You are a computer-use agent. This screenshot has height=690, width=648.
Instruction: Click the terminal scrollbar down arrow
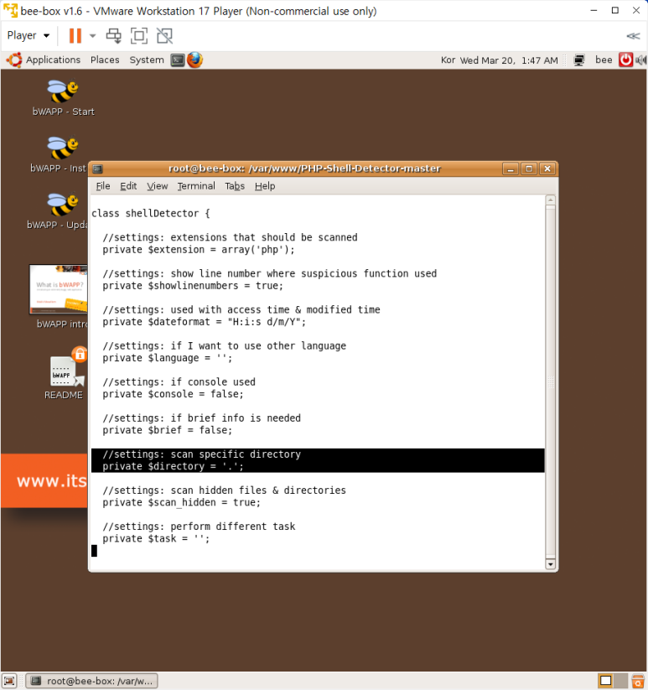(550, 564)
